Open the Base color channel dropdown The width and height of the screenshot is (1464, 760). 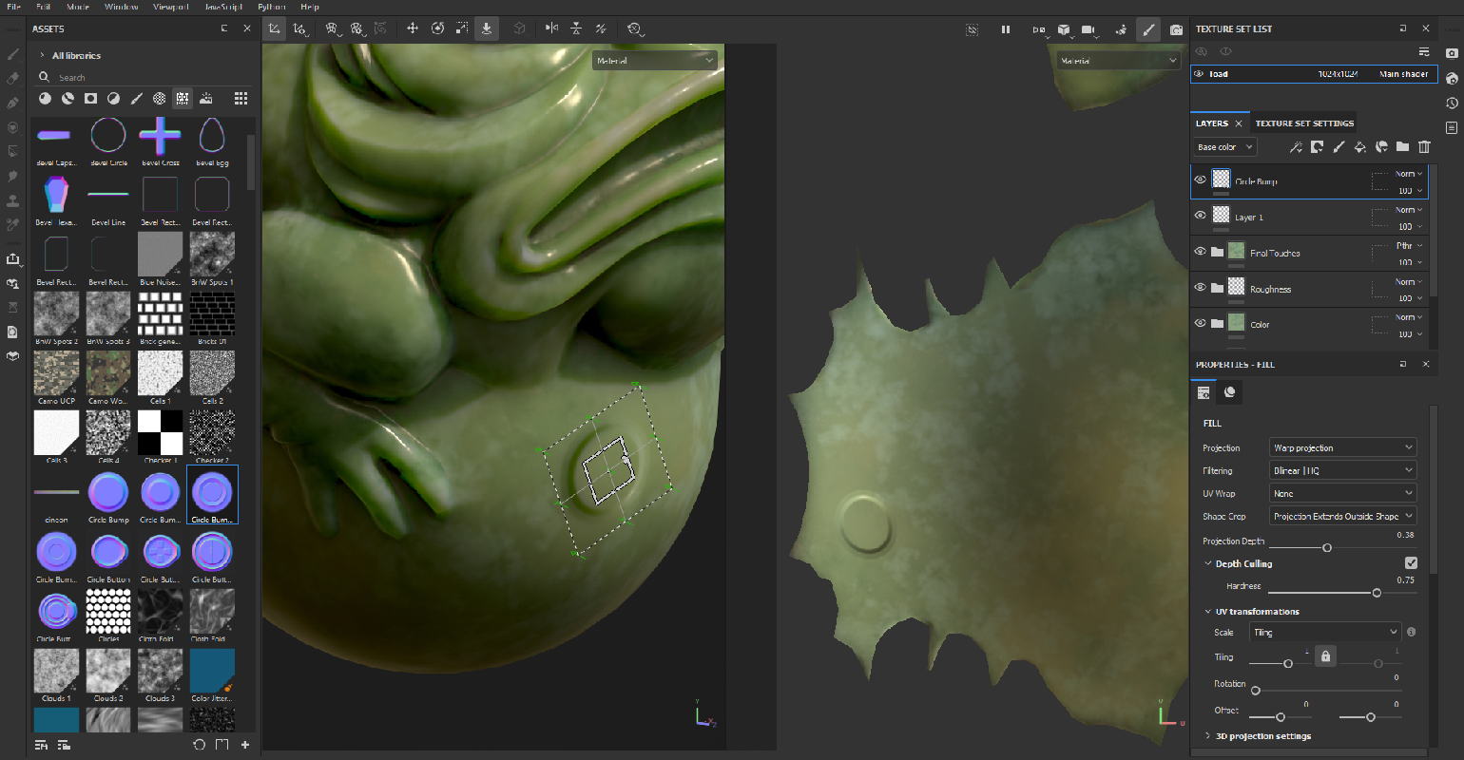(1224, 147)
